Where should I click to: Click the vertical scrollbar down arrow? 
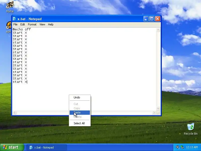158,108
